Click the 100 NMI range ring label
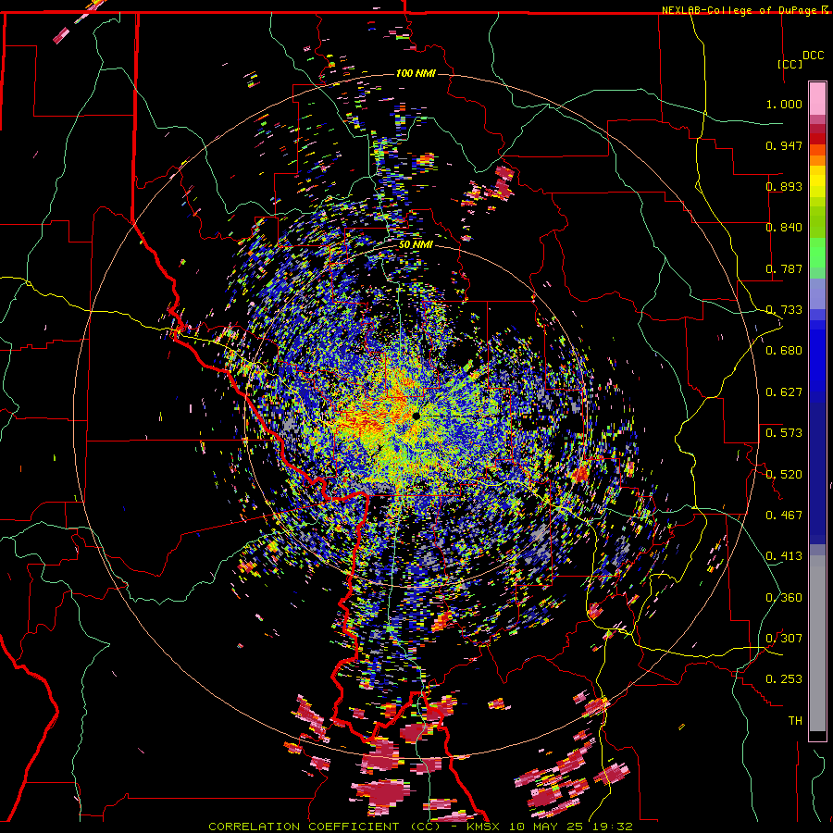Viewport: 833px width, 833px height. (x=416, y=73)
